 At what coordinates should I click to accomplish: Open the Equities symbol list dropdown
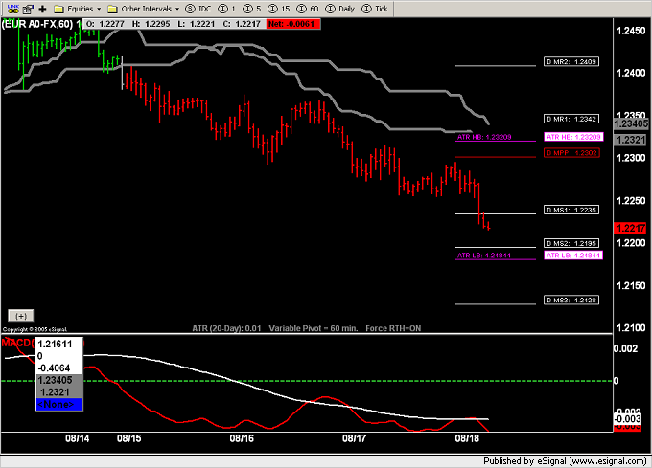pos(78,9)
